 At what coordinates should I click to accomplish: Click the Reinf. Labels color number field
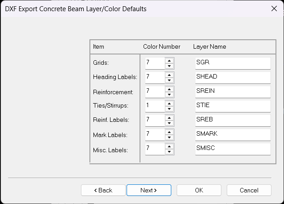point(155,121)
